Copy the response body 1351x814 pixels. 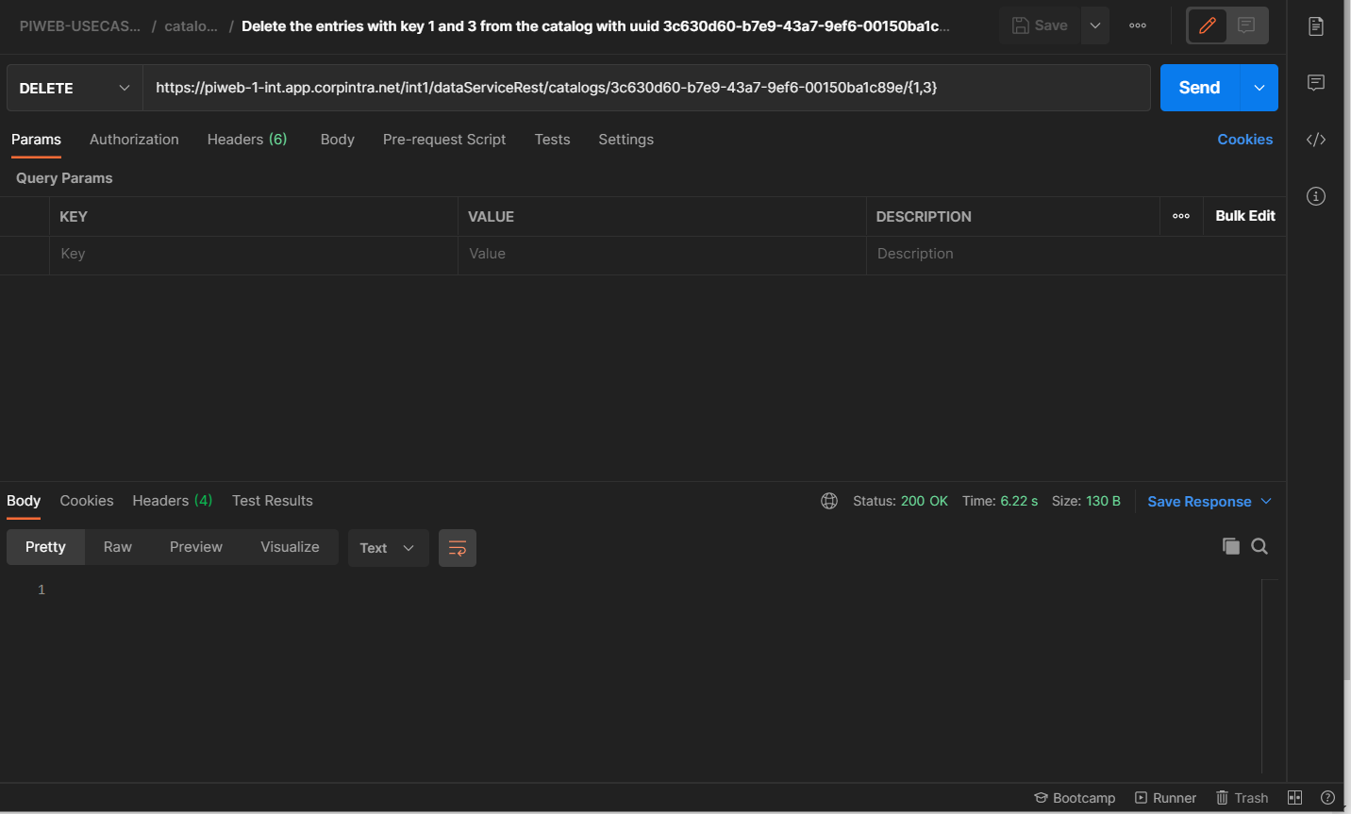pyautogui.click(x=1230, y=546)
